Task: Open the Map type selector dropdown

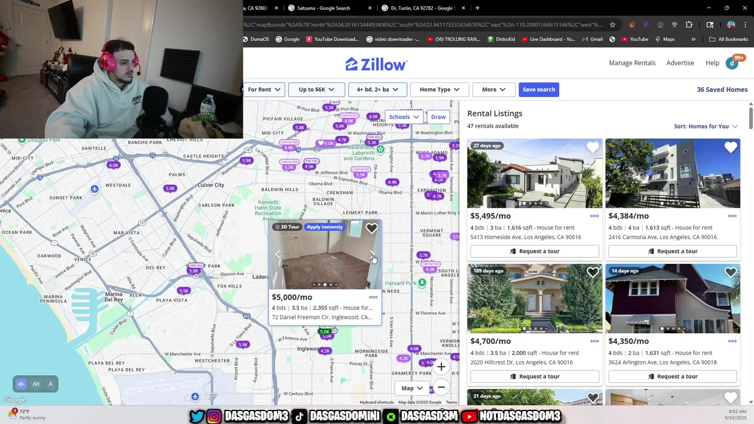Action: coord(412,388)
